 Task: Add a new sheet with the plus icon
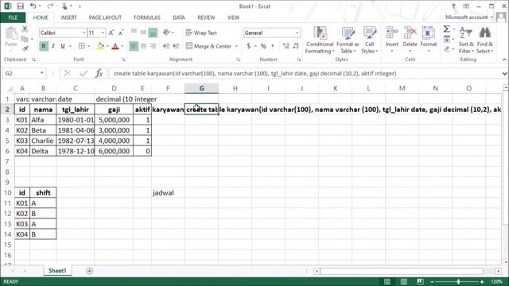(x=89, y=271)
